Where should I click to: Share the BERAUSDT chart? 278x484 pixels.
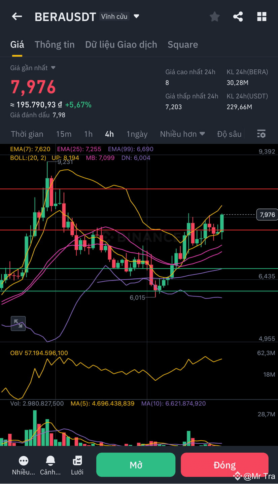click(x=238, y=16)
